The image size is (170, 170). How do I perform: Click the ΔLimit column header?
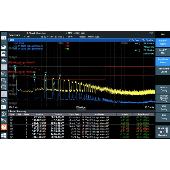coord(124,115)
